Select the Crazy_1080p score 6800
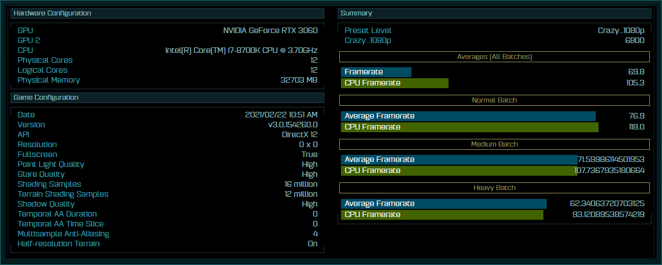The height and width of the screenshot is (265, 662). pos(635,41)
